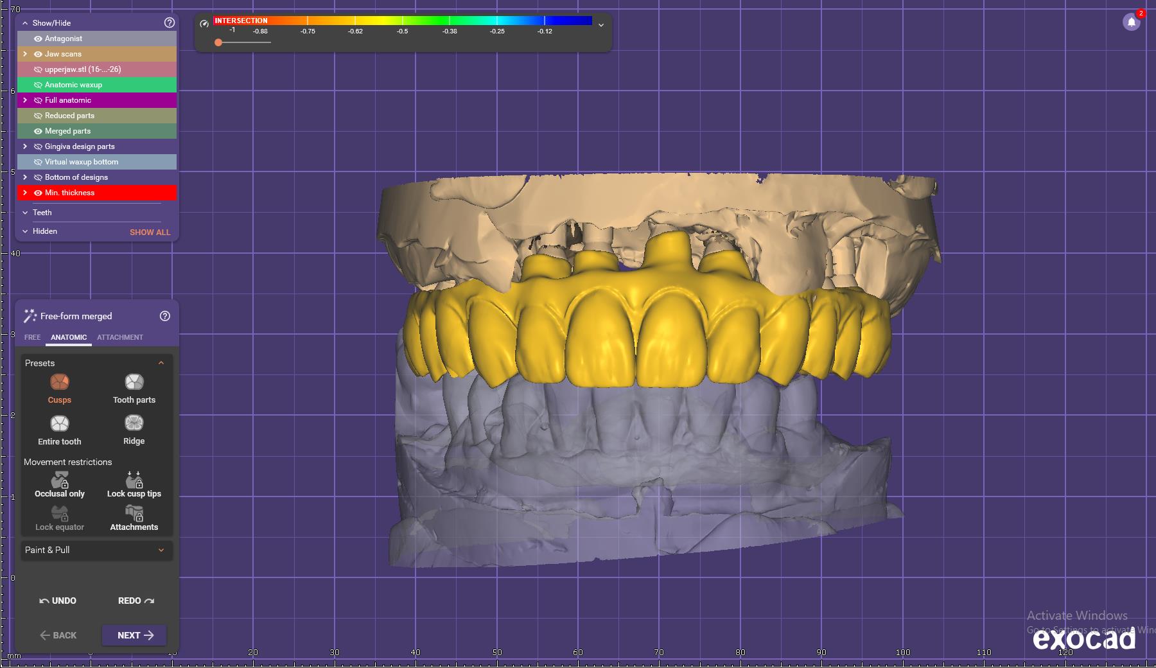Expand the Jaw scans group
Image resolution: width=1156 pixels, height=668 pixels.
point(25,54)
